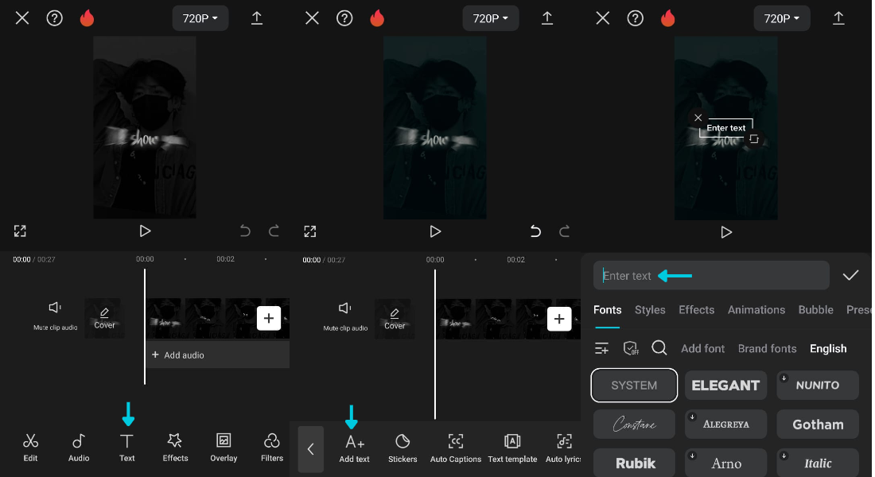Delete text box with its X handle
This screenshot has height=477, width=875.
pos(698,118)
